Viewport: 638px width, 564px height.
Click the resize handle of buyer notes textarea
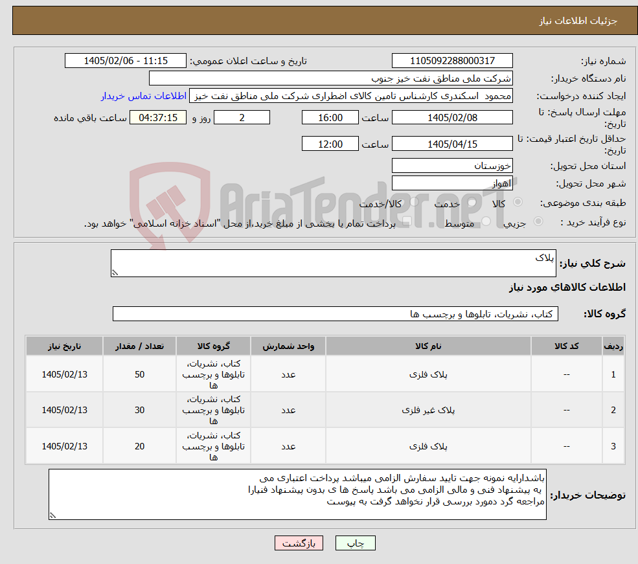(x=52, y=515)
